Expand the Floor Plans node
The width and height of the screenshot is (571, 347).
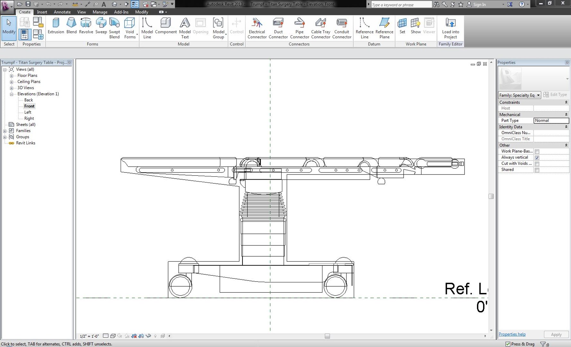coord(12,76)
